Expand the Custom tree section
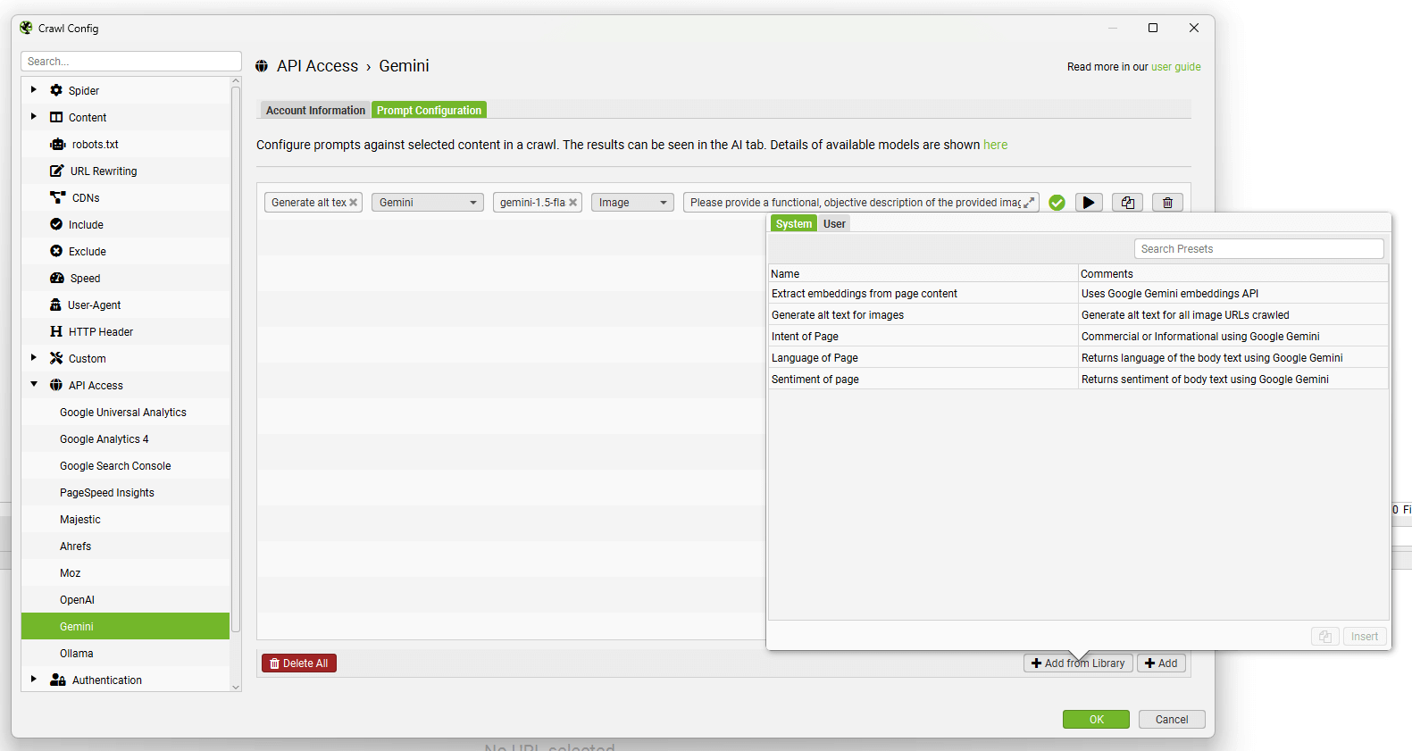The width and height of the screenshot is (1412, 751). 34,358
